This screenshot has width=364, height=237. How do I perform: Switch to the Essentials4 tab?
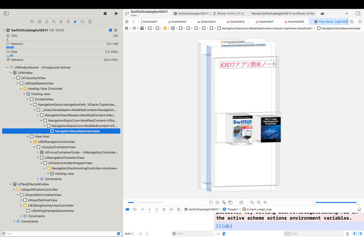tap(206, 21)
